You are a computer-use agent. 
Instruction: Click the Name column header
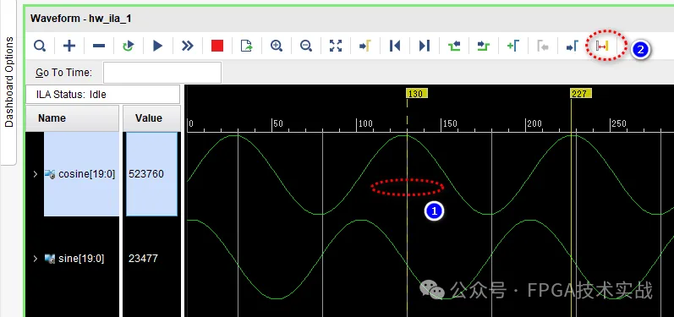point(72,118)
